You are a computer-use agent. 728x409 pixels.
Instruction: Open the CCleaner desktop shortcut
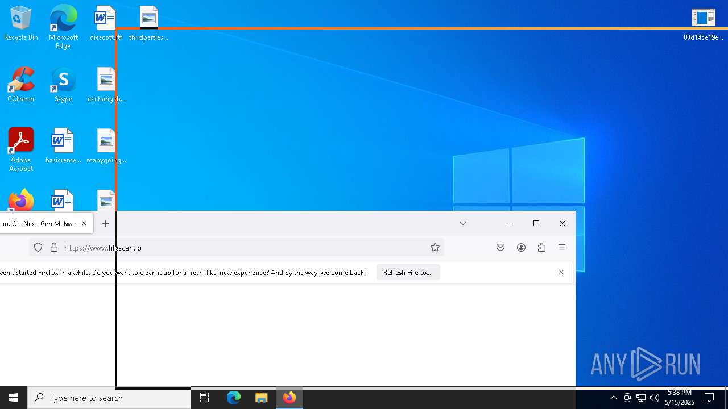pyautogui.click(x=21, y=85)
